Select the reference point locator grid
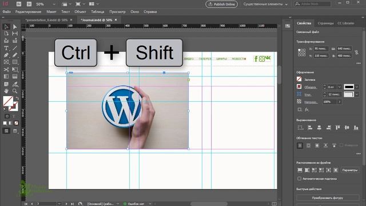The height and width of the screenshot is (206, 366). pos(301,52)
